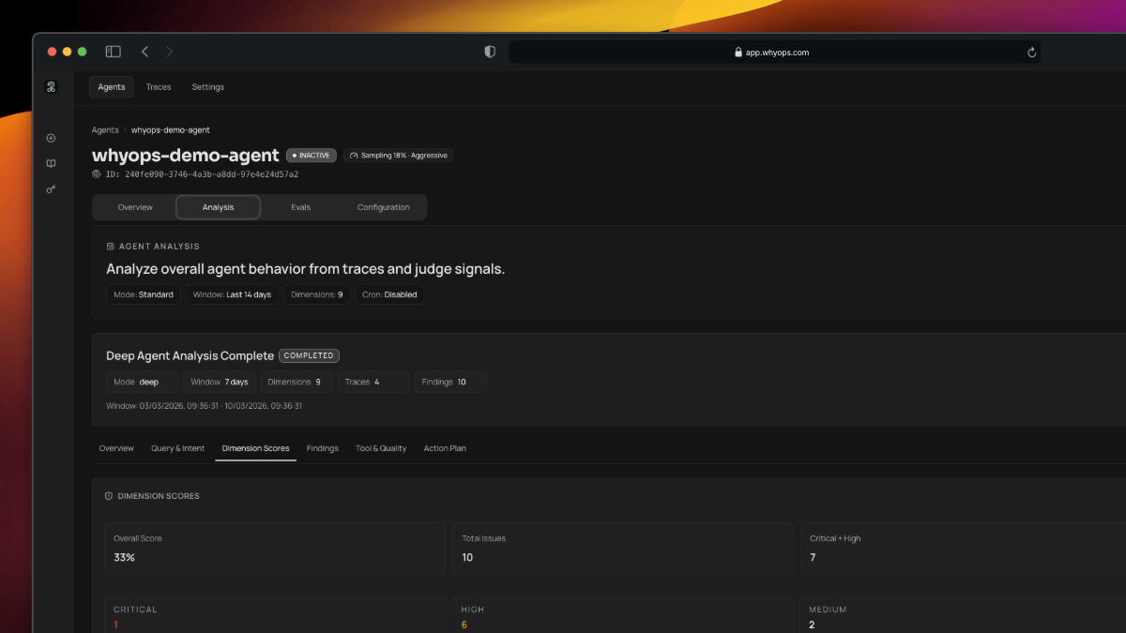Click the shield icon beside Dimension Scores

109,496
